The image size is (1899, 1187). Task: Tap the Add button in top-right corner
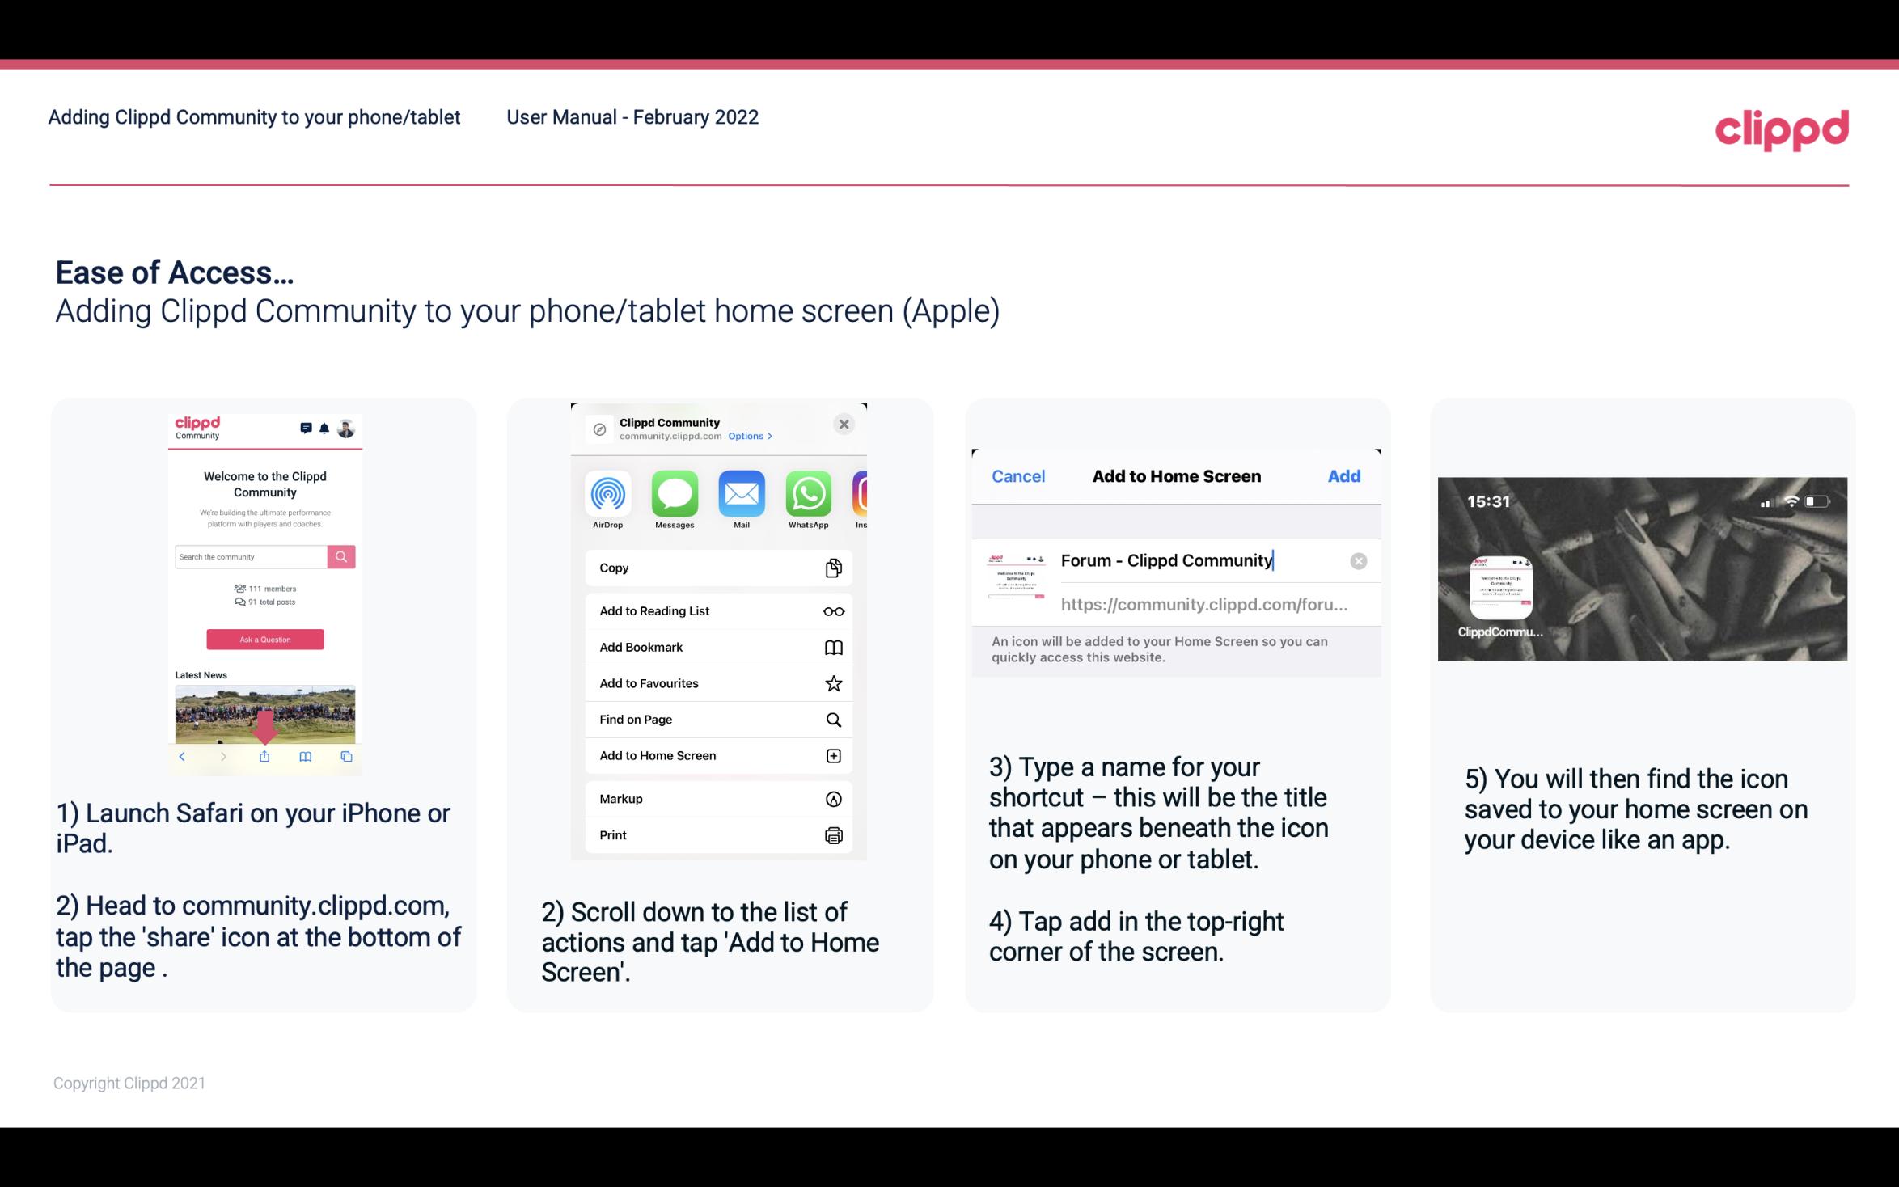1343,476
